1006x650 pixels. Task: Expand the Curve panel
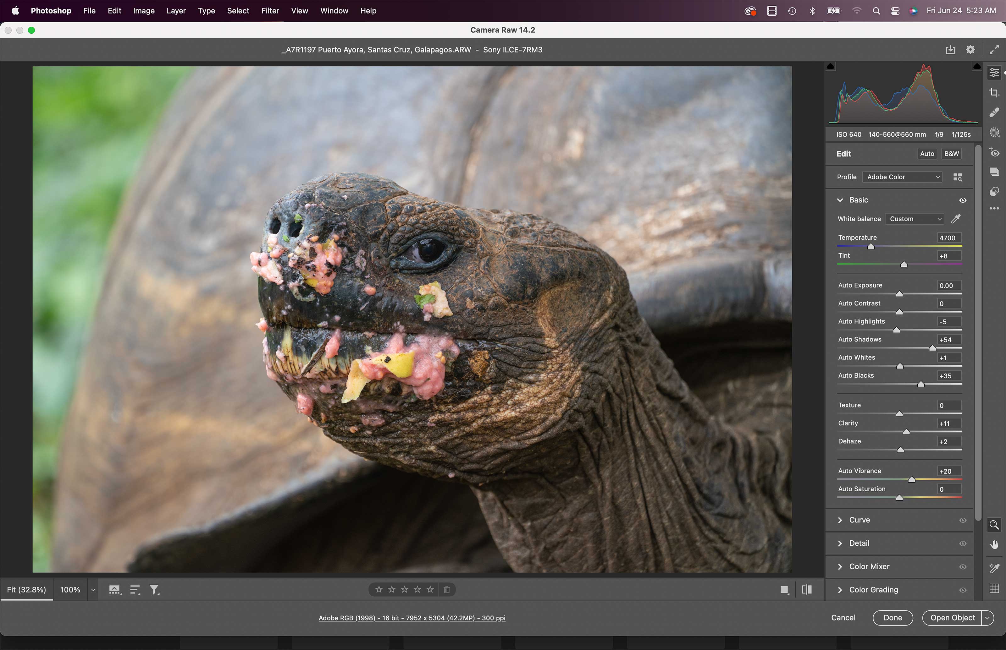(x=840, y=520)
